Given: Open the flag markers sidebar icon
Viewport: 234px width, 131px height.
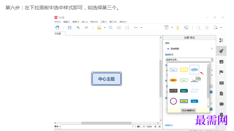Looking at the screenshot, I should 221,72.
